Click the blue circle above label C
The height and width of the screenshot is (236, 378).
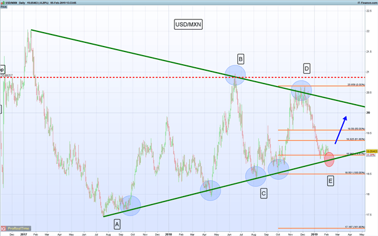click(x=256, y=177)
